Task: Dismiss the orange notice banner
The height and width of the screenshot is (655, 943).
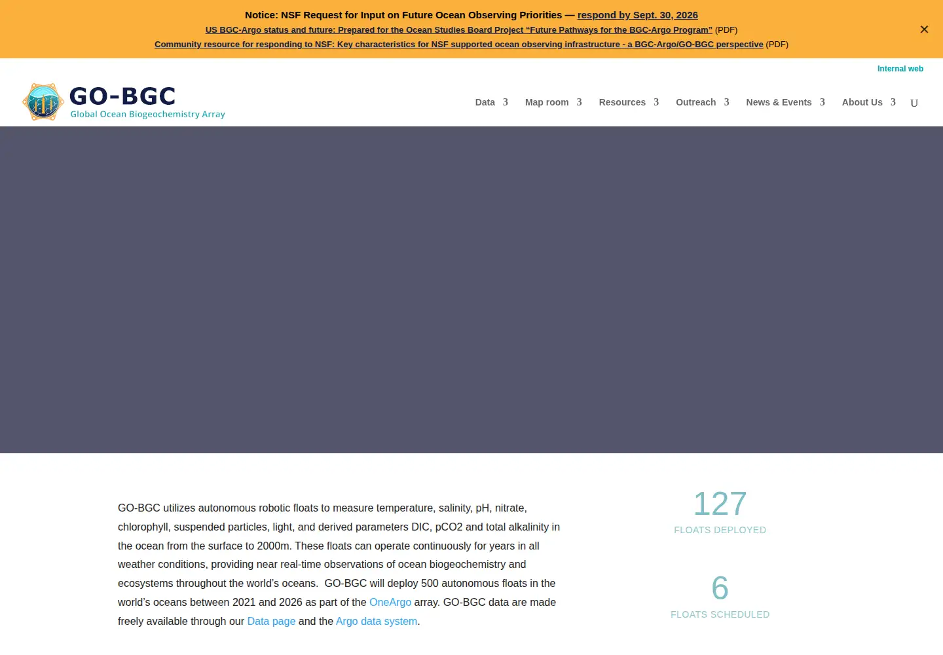Action: tap(924, 29)
